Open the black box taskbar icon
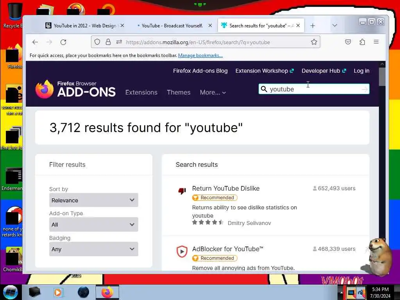 pos(34,292)
